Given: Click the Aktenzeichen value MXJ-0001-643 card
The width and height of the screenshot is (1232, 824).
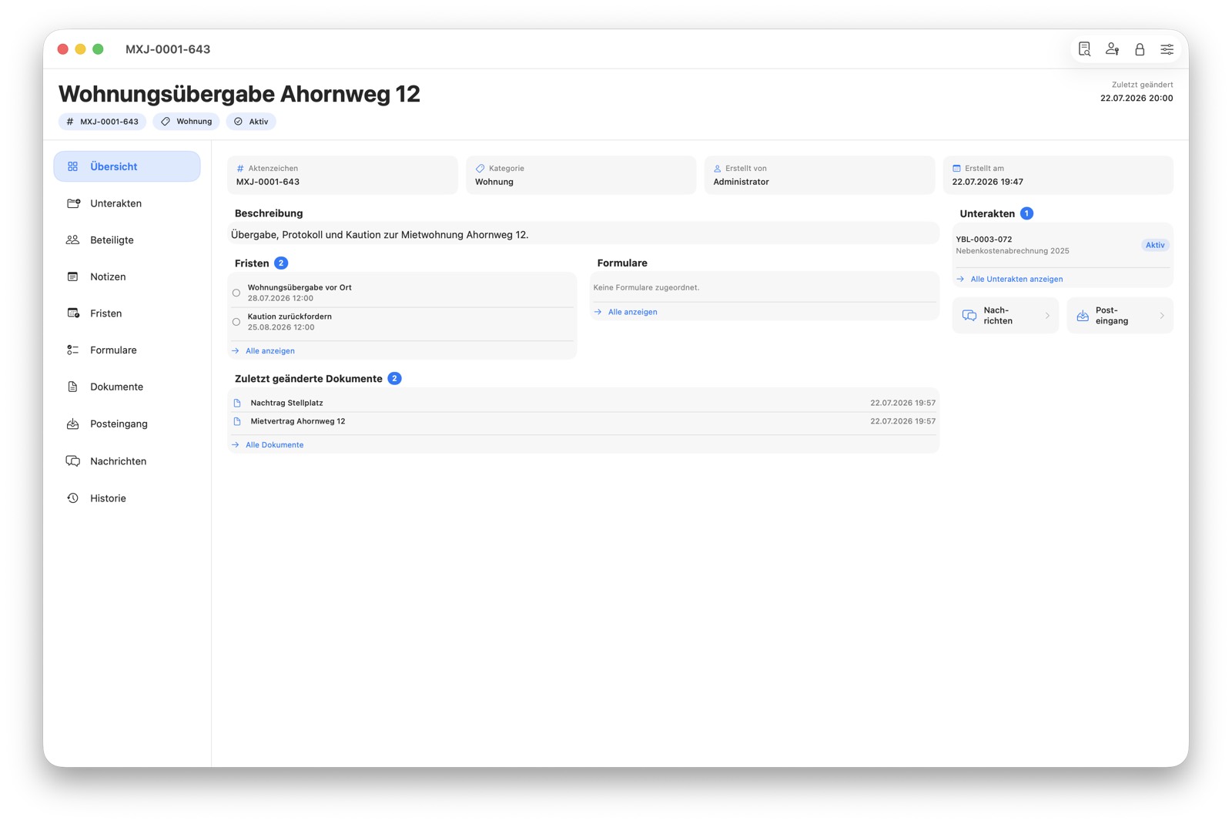Looking at the screenshot, I should [x=343, y=175].
